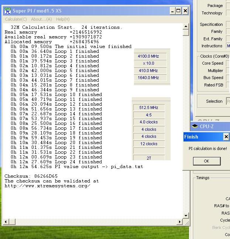Click the 'The initial value finished' line
This screenshot has width=230, height=239.
pyautogui.click(x=71, y=47)
